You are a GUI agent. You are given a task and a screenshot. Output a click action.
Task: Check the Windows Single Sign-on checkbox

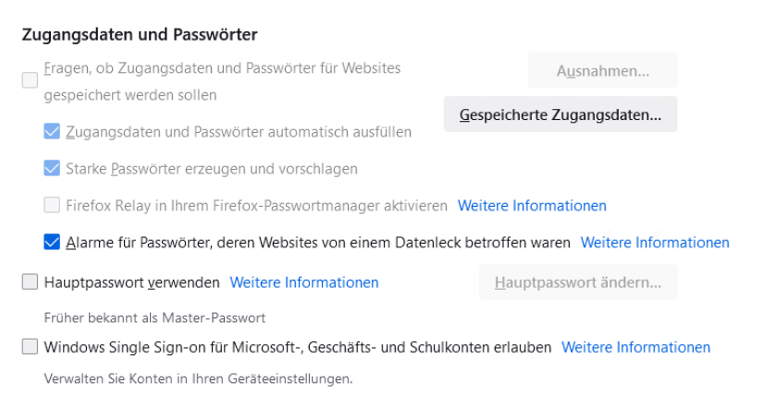[x=30, y=347]
